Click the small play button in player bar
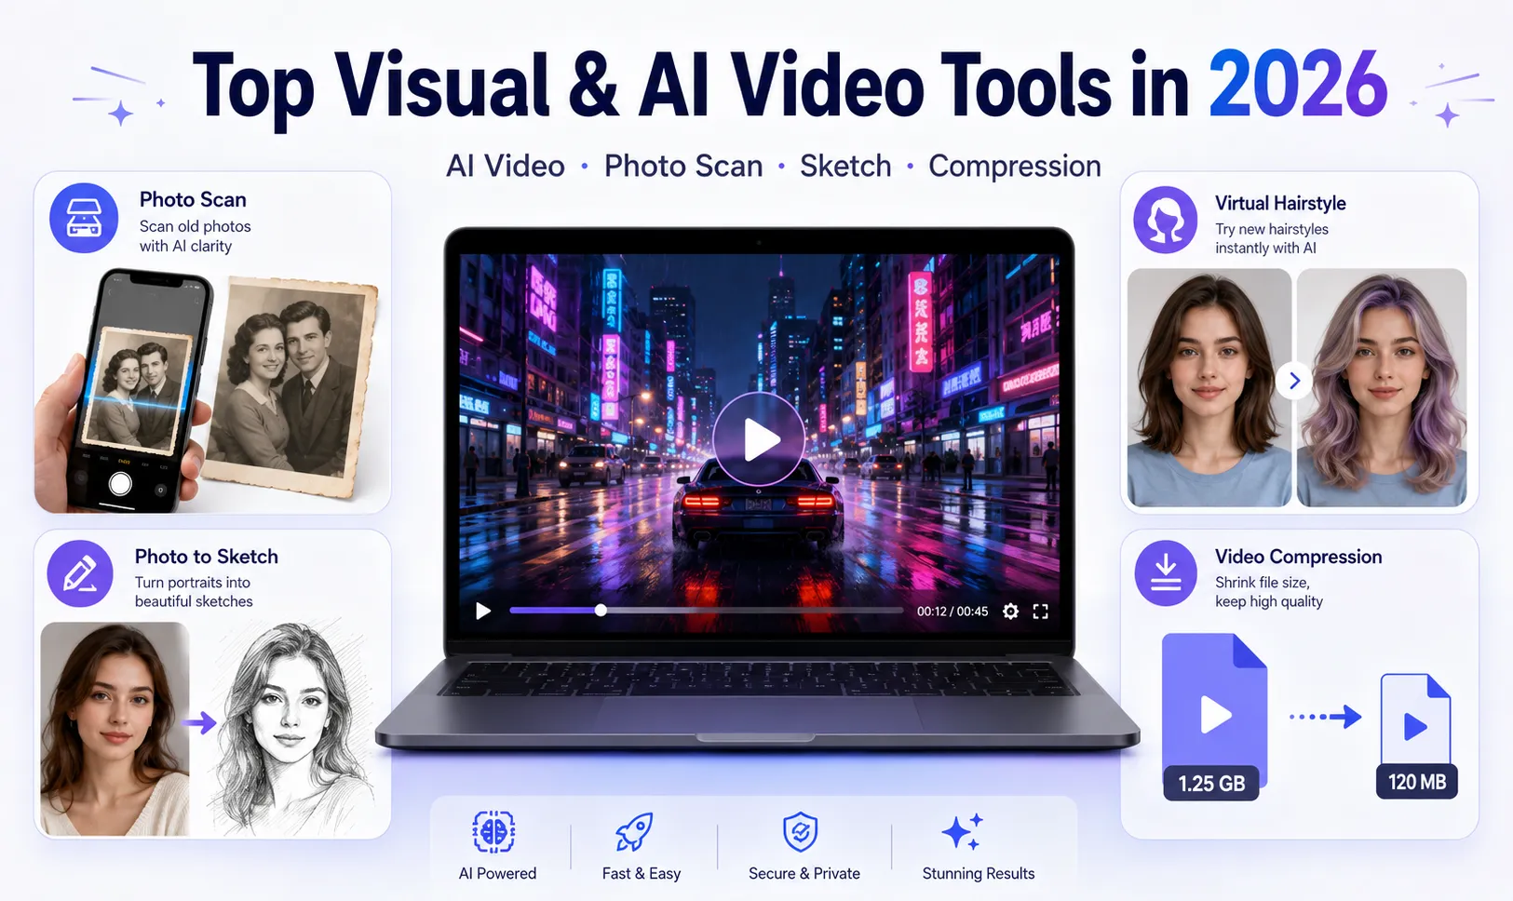Image resolution: width=1513 pixels, height=901 pixels. pos(483,612)
